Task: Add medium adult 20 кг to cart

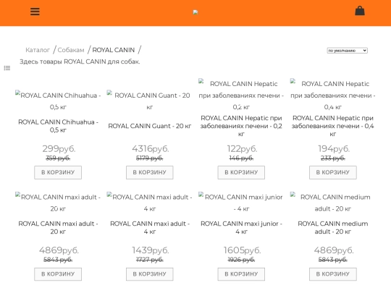Action: [x=333, y=273]
